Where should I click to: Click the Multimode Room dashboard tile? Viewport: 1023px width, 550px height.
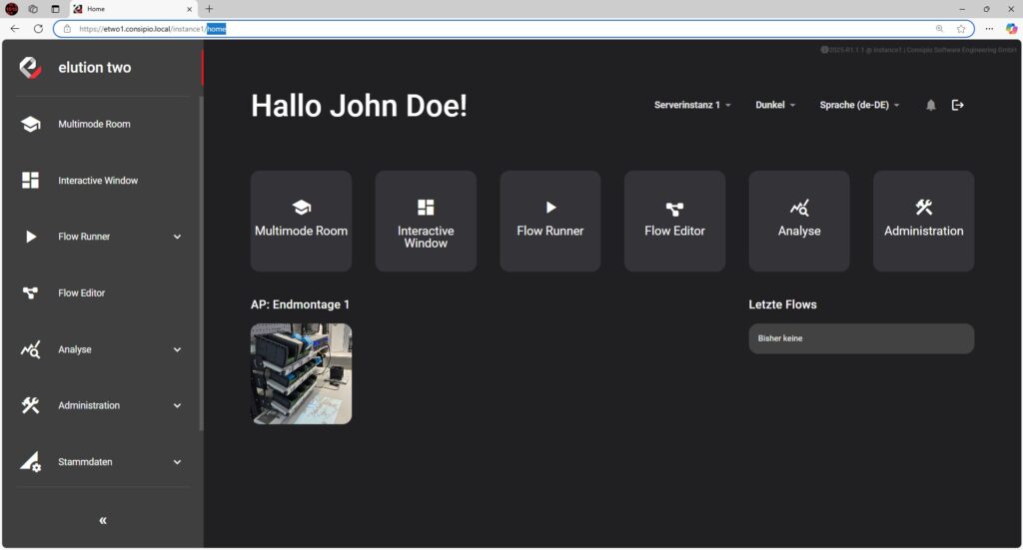(x=301, y=221)
